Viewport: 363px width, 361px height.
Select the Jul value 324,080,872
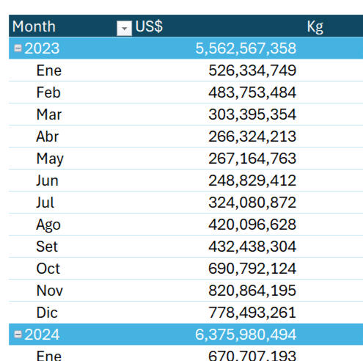(x=252, y=203)
